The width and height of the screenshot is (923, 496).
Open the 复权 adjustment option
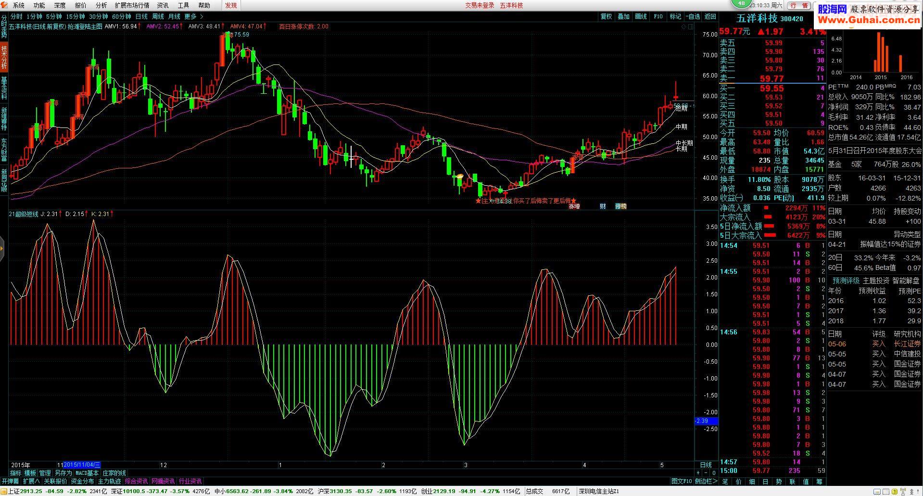[x=606, y=16]
